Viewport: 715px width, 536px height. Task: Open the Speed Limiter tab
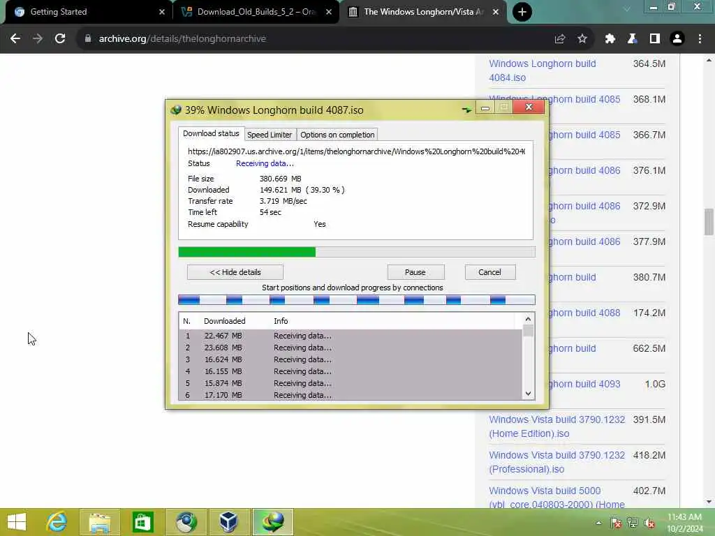270,135
